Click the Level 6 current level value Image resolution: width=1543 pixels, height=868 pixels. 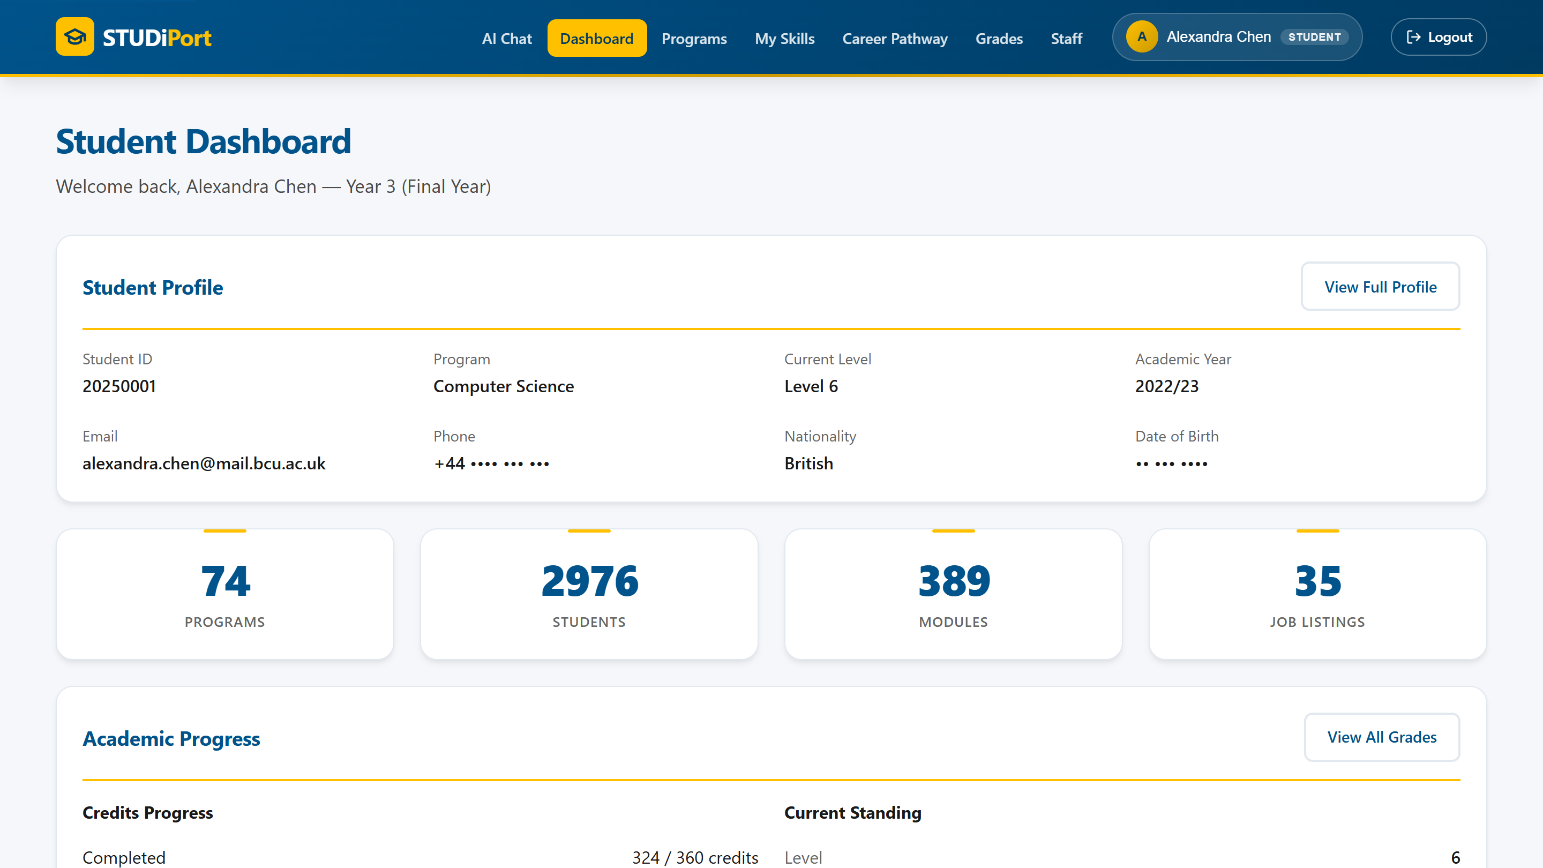coord(811,386)
